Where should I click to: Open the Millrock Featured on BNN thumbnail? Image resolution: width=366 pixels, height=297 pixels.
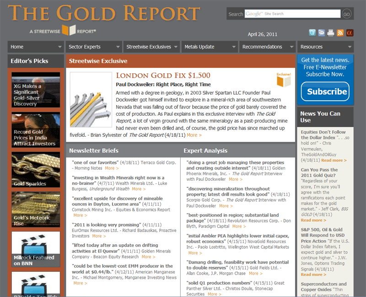pyautogui.click(x=36, y=249)
